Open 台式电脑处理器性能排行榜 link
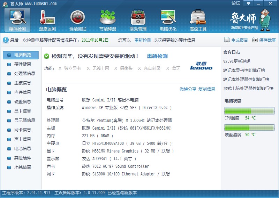 click(x=248, y=89)
